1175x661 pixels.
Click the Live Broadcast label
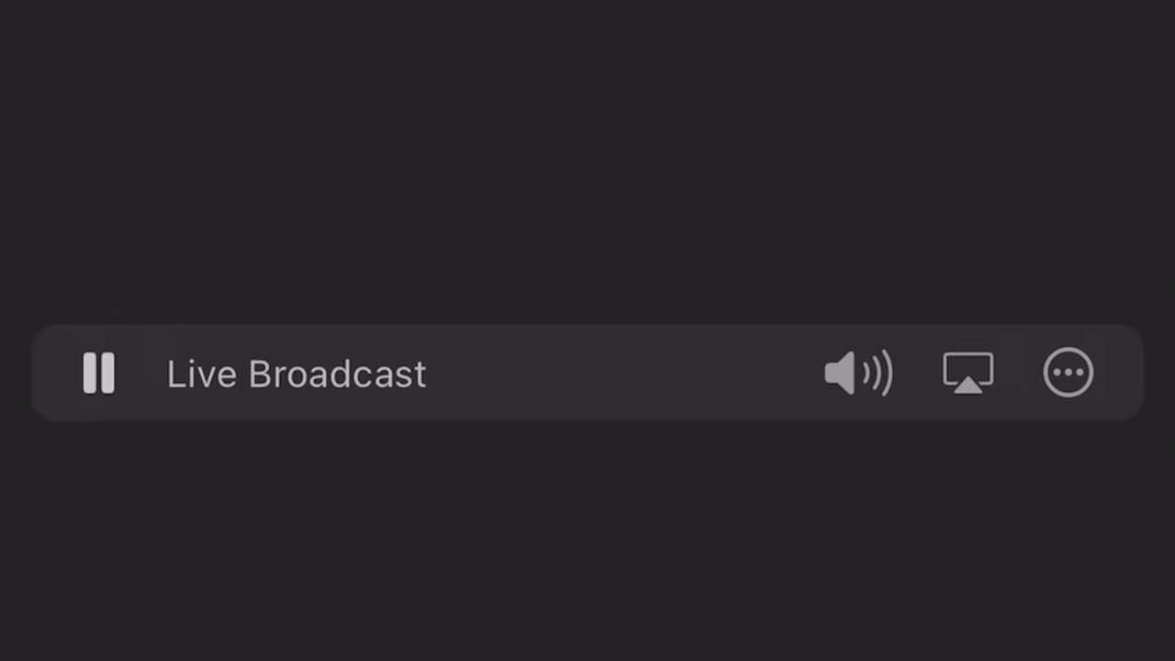[297, 374]
